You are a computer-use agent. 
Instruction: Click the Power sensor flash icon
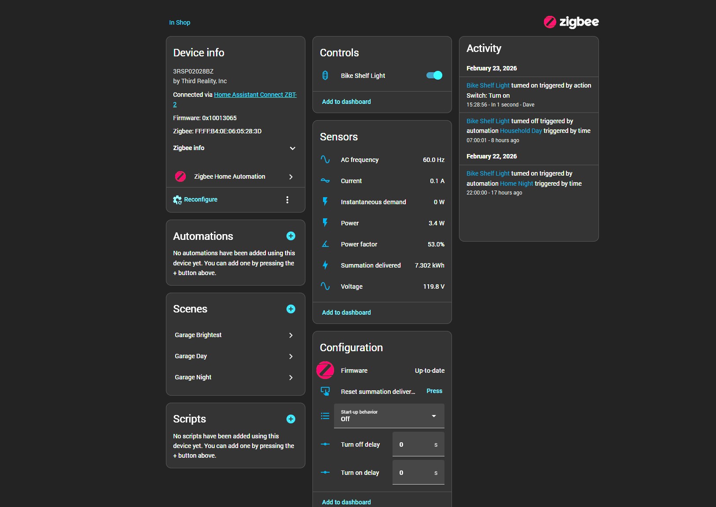pos(325,223)
